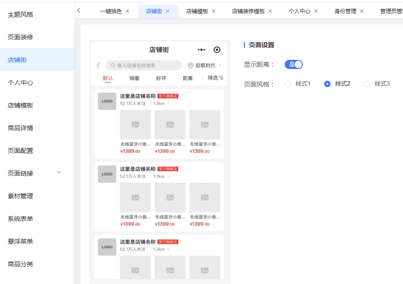The image size is (403, 284).
Task: Toggle the 显示距离 switch
Action: 293,64
